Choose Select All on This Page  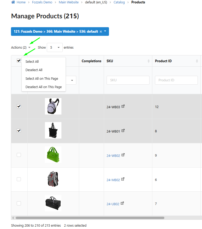[x=42, y=79]
